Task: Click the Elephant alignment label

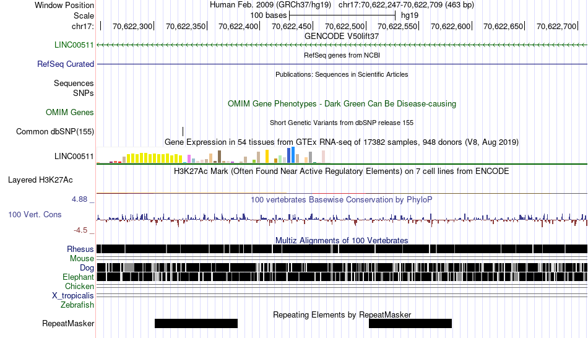Action: (78, 277)
